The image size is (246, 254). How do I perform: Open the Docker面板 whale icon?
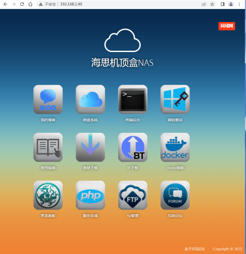click(175, 147)
